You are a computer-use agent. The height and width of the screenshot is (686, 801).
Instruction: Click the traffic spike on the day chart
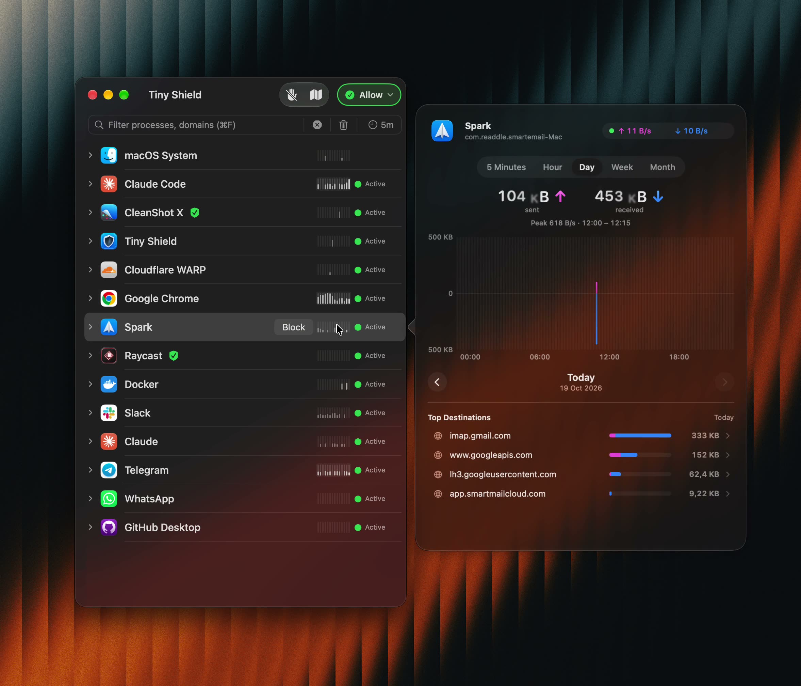596,313
